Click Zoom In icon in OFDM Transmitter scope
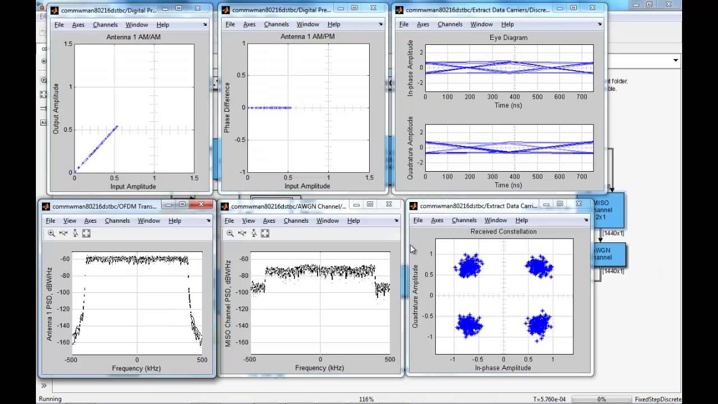 pos(51,233)
